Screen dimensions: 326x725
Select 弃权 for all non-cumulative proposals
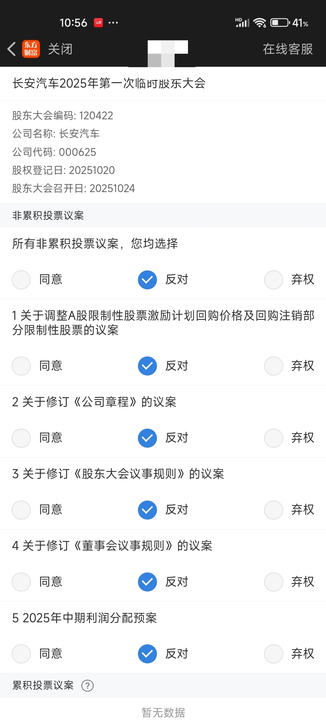(x=273, y=280)
